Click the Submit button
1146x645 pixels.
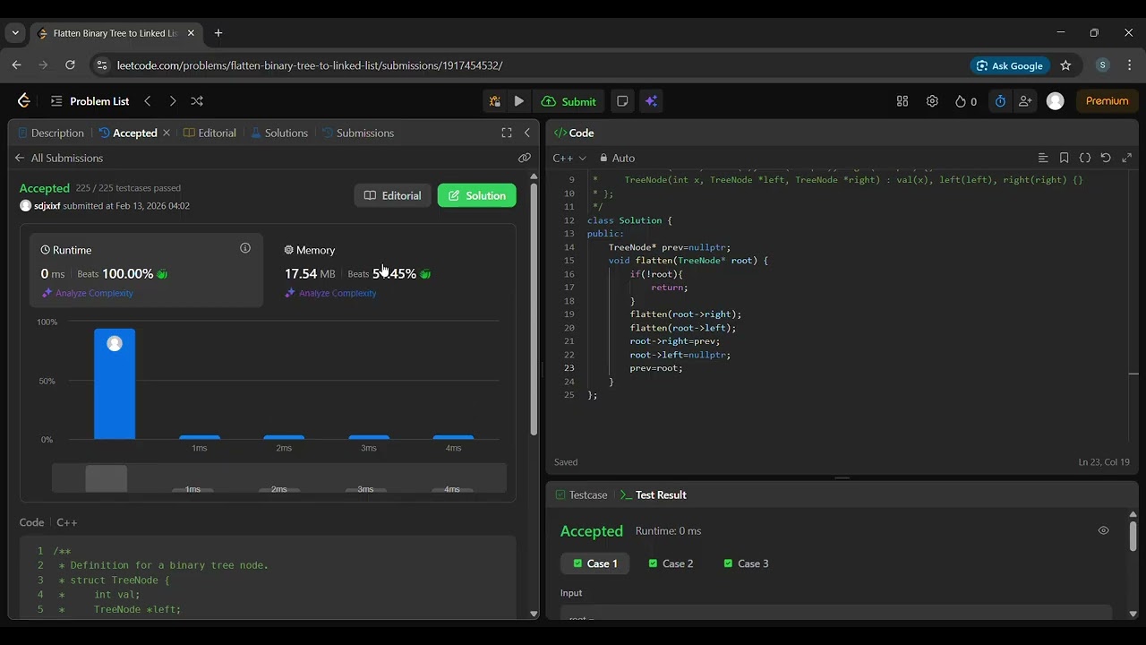[569, 101]
